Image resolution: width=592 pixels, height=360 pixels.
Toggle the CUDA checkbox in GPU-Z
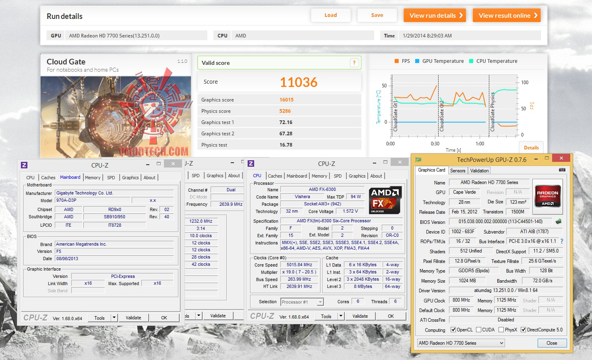point(478,330)
